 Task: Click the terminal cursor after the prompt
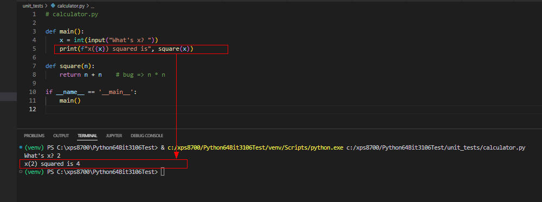(163, 172)
